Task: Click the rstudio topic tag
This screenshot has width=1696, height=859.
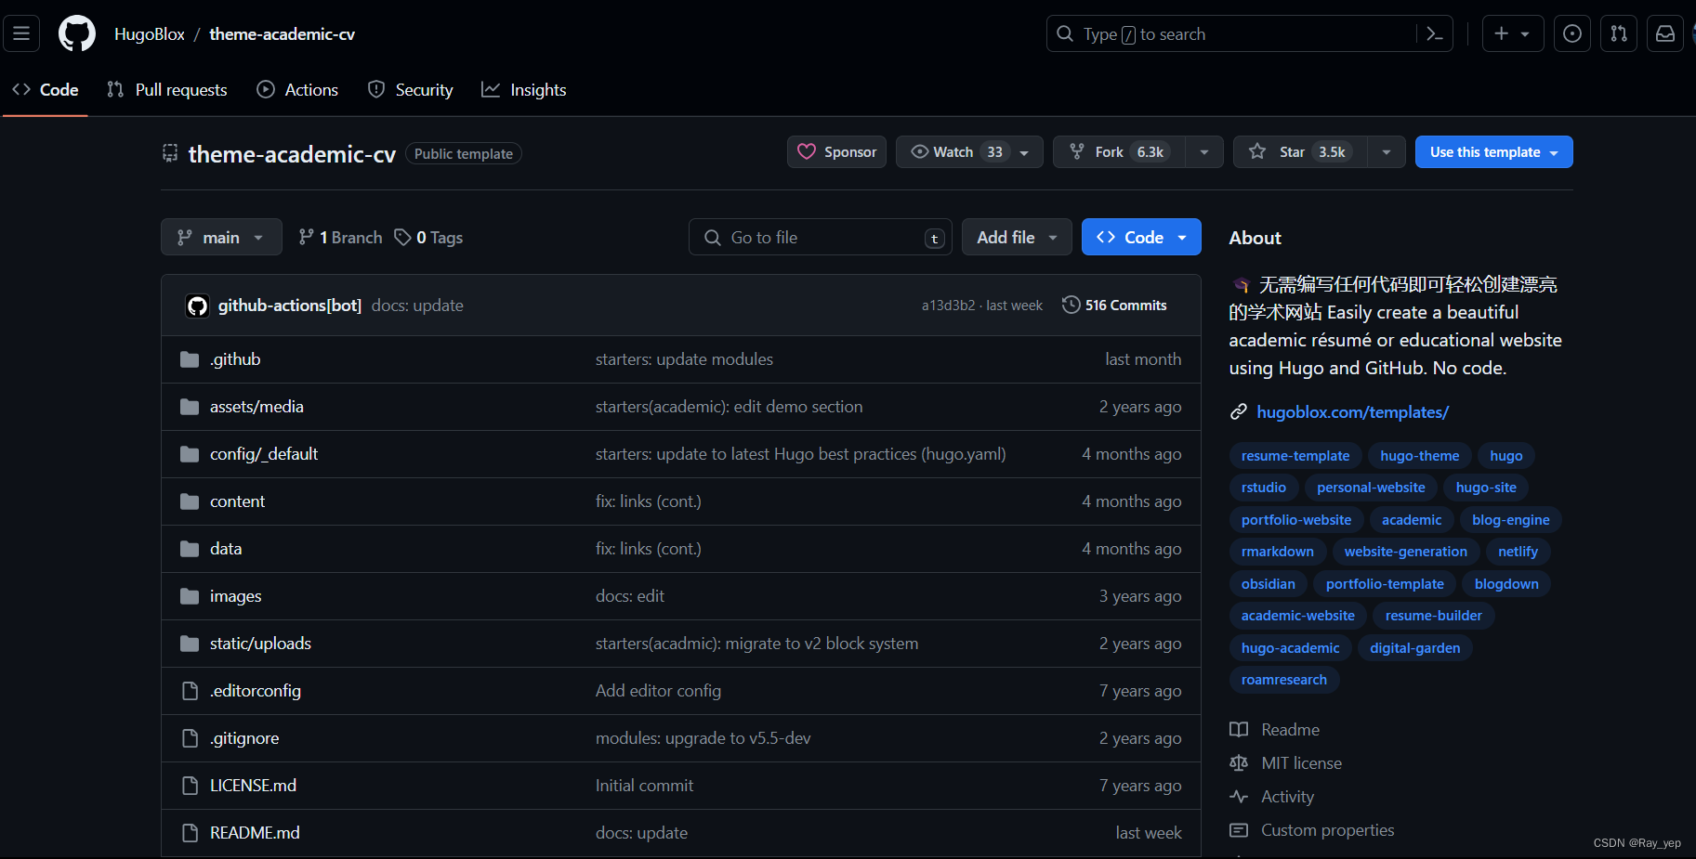Action: (1264, 488)
